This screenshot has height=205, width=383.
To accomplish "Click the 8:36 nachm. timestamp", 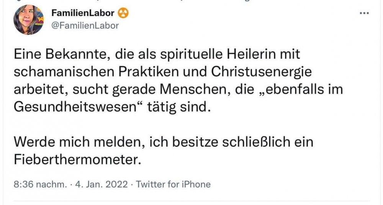I will [x=40, y=184].
